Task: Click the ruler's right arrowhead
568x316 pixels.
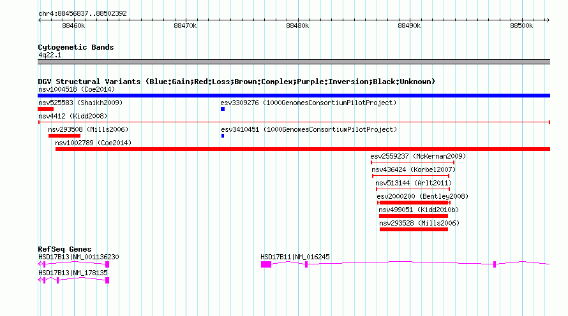Action: [548, 20]
